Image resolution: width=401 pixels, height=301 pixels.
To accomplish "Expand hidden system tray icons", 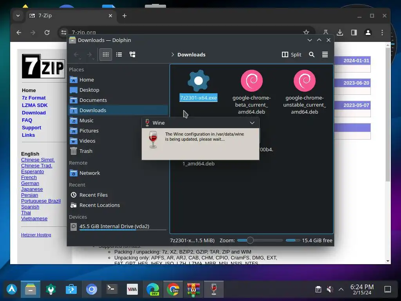I will pyautogui.click(x=341, y=290).
